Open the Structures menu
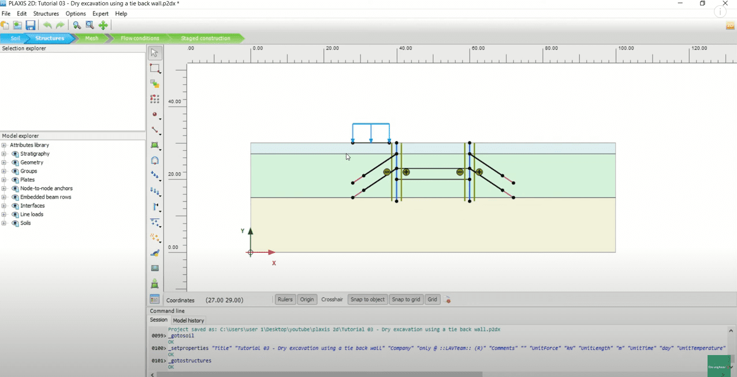Viewport: 737px width, 377px height. click(x=46, y=13)
